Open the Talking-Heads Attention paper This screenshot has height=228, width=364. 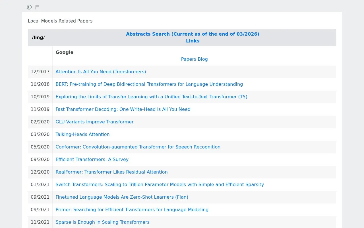tap(82, 134)
